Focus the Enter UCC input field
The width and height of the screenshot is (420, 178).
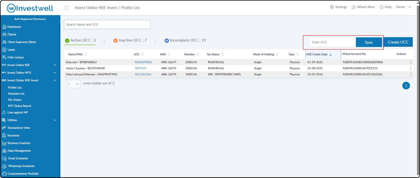(333, 42)
